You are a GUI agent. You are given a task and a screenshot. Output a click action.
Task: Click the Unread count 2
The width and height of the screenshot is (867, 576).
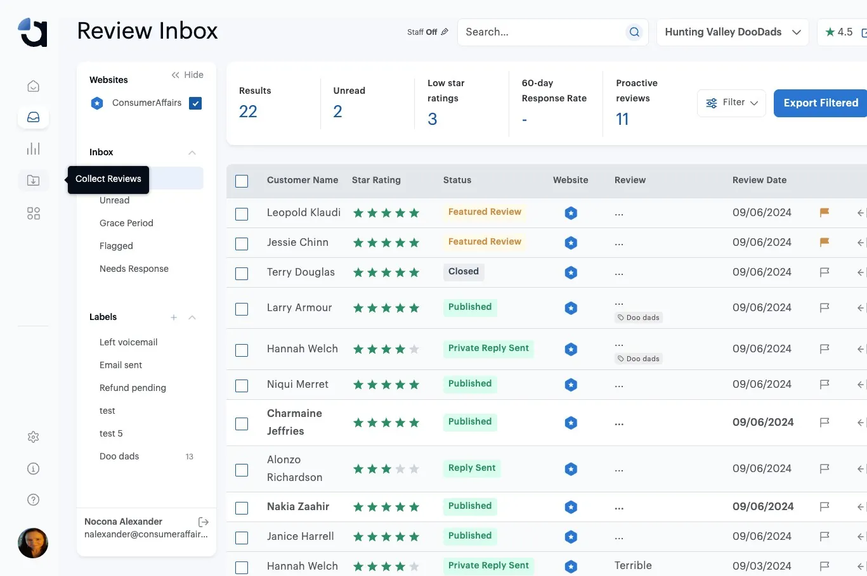337,112
